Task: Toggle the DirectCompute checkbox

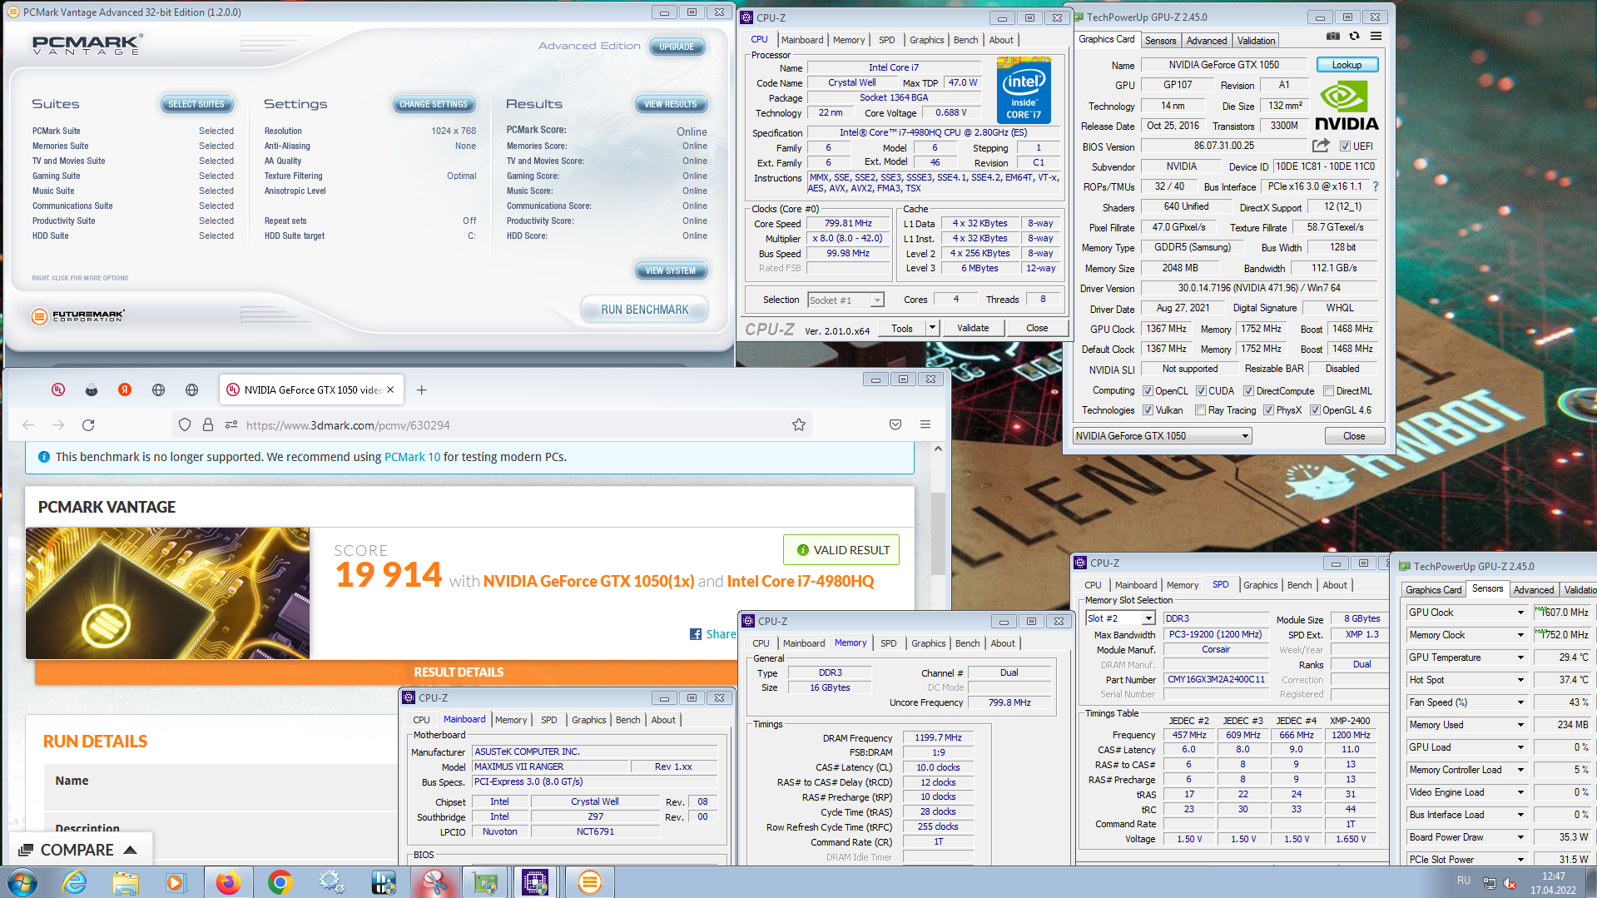Action: [1248, 391]
